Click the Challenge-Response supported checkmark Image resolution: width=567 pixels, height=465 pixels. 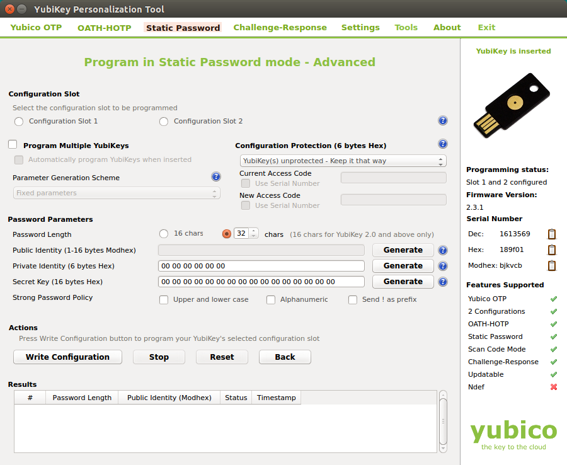[554, 362]
